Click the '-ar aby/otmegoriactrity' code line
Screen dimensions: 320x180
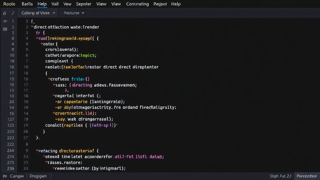click(x=116, y=107)
